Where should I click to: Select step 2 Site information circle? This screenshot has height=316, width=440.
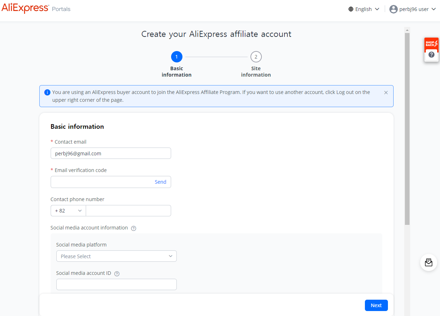[256, 57]
